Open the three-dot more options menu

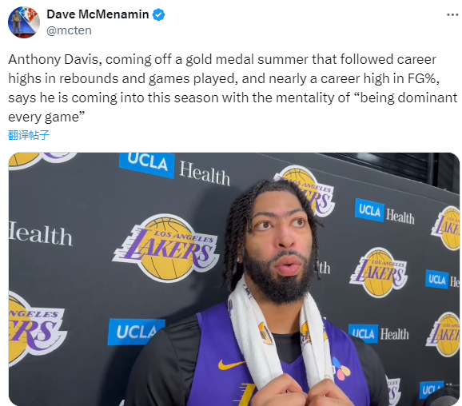tap(452, 14)
